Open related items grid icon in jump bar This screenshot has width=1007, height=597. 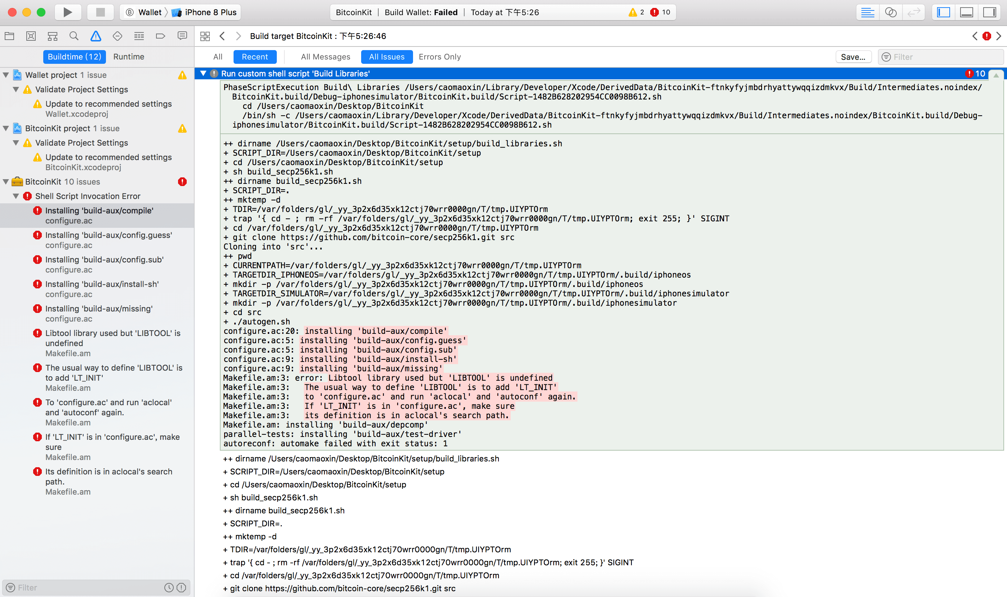point(205,36)
